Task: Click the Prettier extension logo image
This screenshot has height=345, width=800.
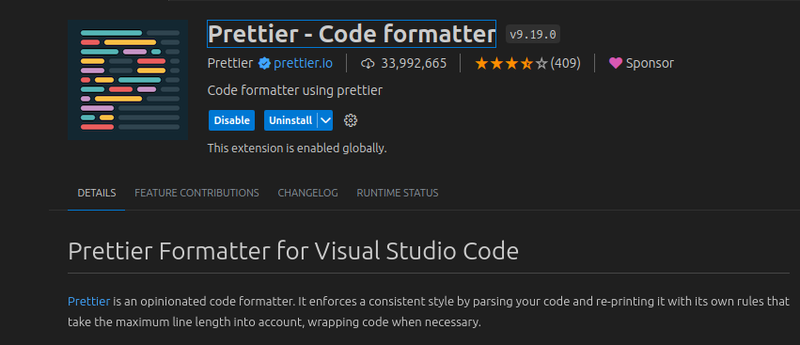Action: 128,80
